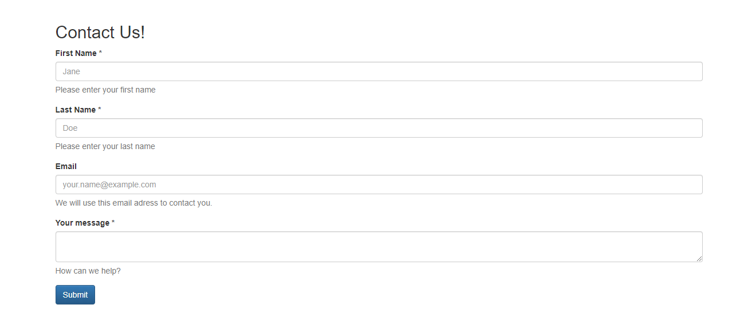Click inside the Your message textarea

point(378,247)
